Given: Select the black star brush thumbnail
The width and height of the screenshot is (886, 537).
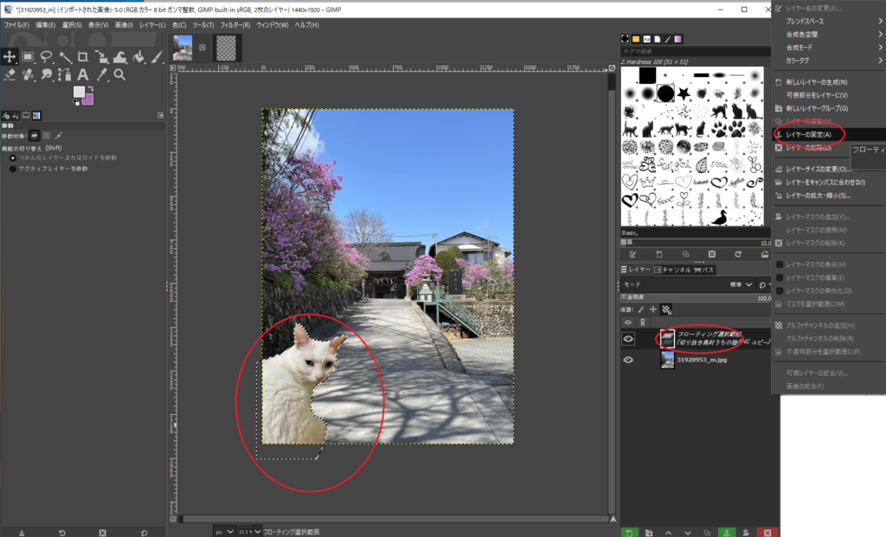Looking at the screenshot, I should pos(684,92).
